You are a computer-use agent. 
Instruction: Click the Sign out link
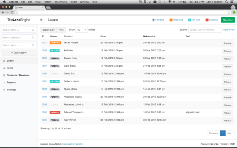66,144
